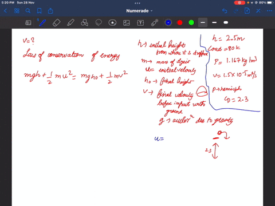The image size is (275, 206).
Task: Choose the red pen color
Action: click(180, 23)
